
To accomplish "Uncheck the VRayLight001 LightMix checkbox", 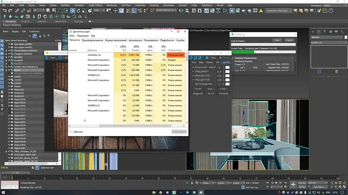I will pyautogui.click(x=193, y=71).
